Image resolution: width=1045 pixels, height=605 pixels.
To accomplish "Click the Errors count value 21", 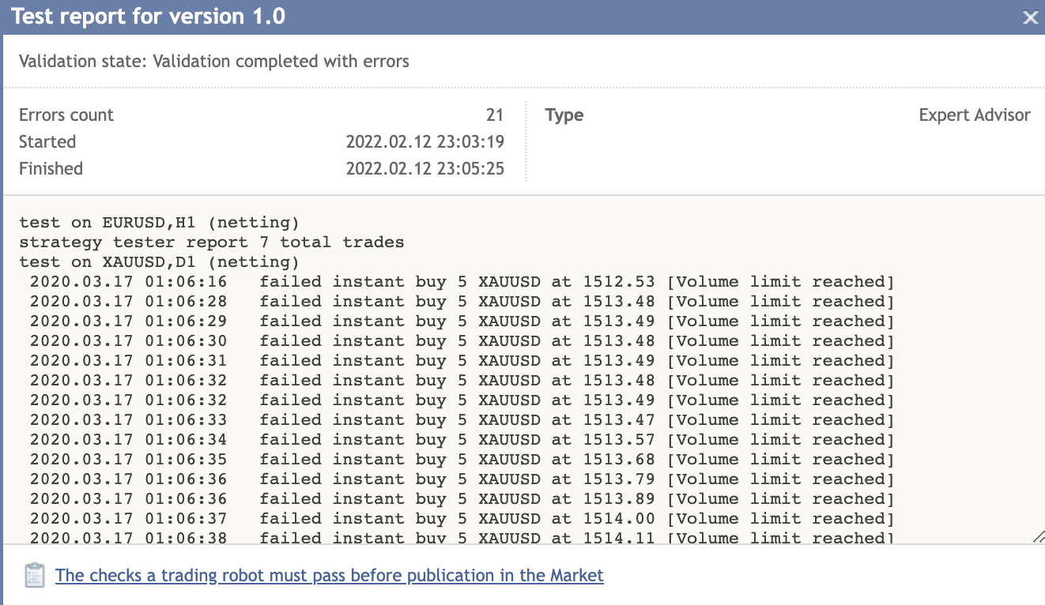I will point(495,115).
